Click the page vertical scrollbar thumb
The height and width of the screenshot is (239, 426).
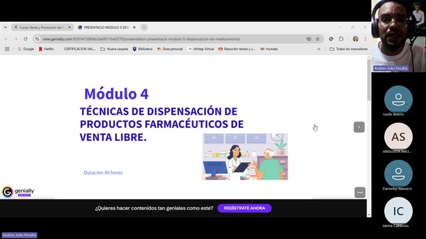point(369,80)
